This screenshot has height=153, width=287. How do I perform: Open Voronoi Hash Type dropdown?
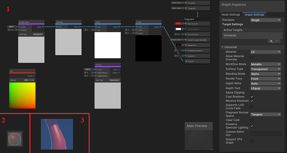(114, 80)
